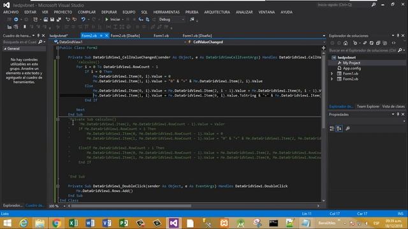
Task: Close the Form2.vb tab
Action: click(106, 36)
